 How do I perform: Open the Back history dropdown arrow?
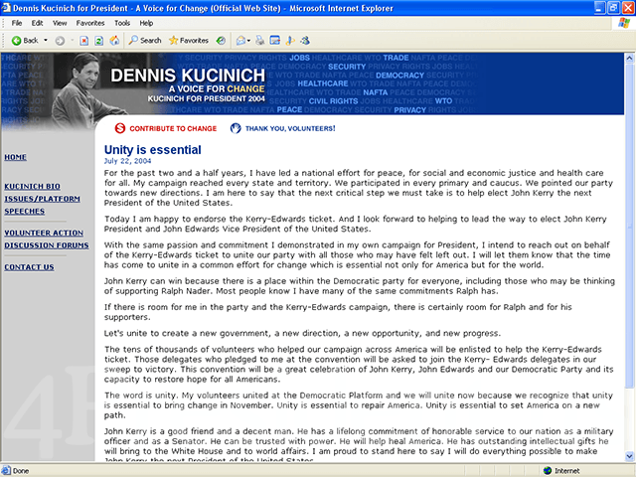coord(46,41)
